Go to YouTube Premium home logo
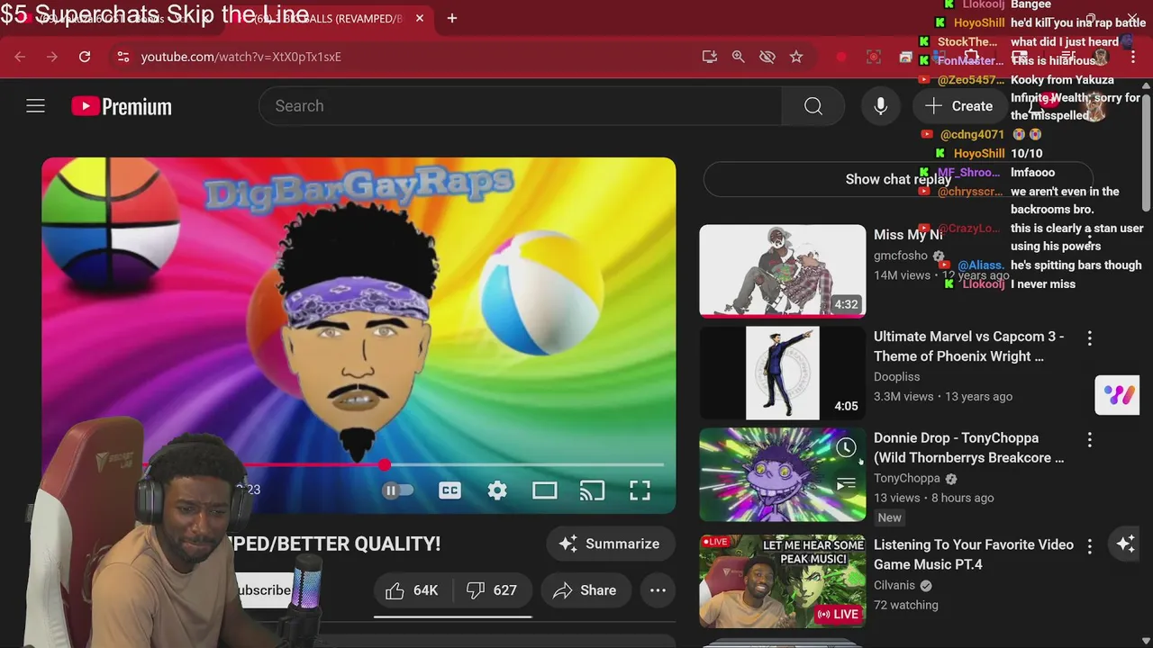Image resolution: width=1153 pixels, height=648 pixels. (x=122, y=106)
